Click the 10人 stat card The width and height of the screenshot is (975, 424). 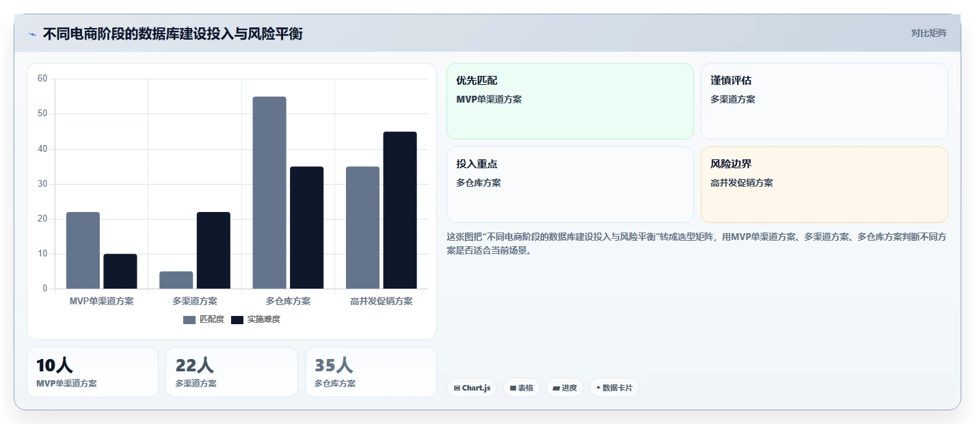92,372
